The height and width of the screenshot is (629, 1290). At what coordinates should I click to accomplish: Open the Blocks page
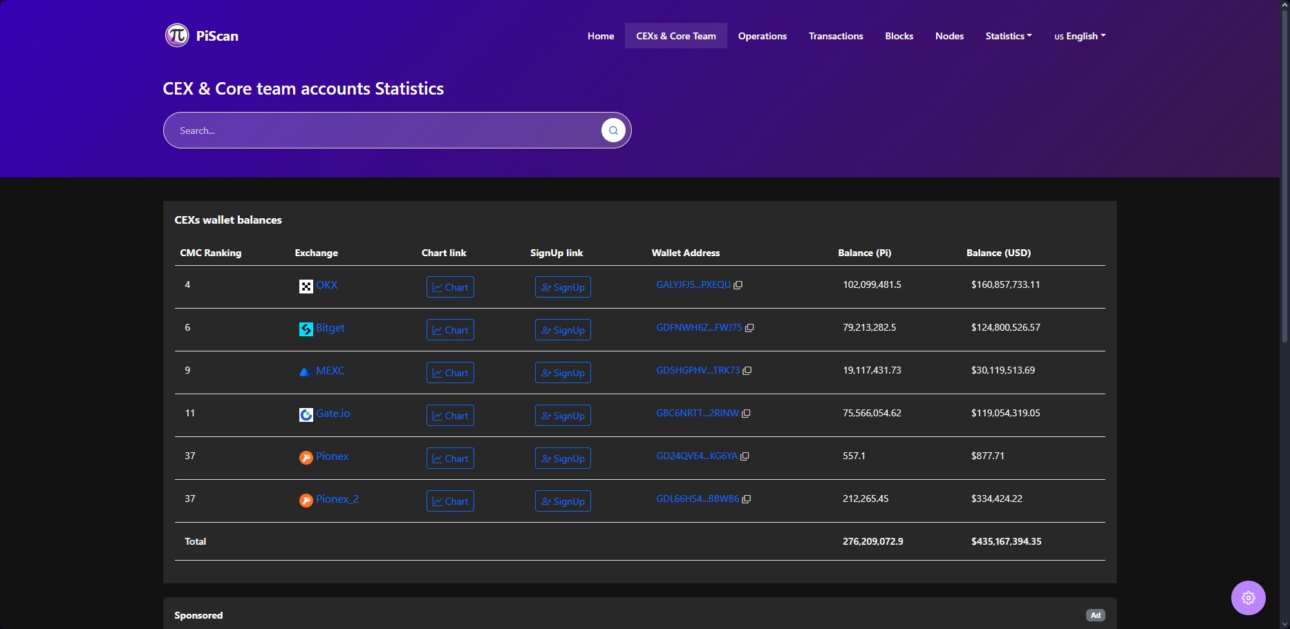[899, 36]
